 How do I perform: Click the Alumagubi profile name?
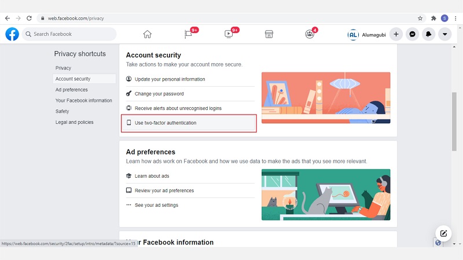click(374, 35)
